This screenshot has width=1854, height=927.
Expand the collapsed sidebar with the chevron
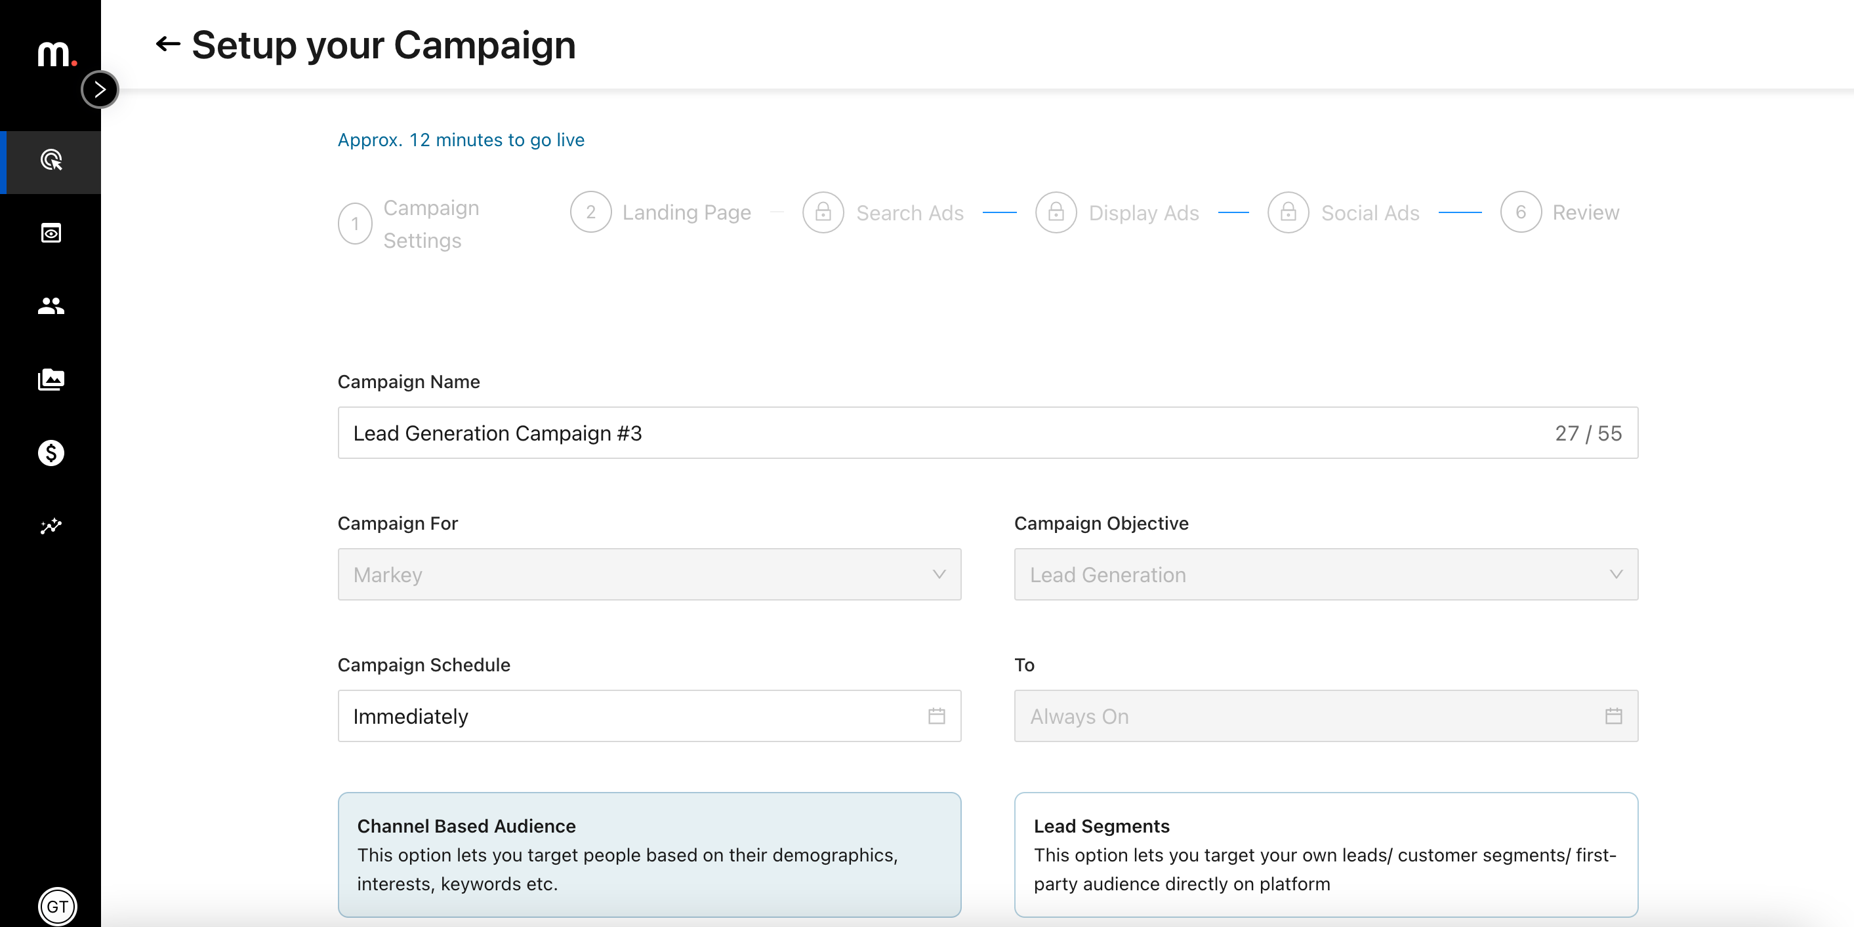click(100, 89)
